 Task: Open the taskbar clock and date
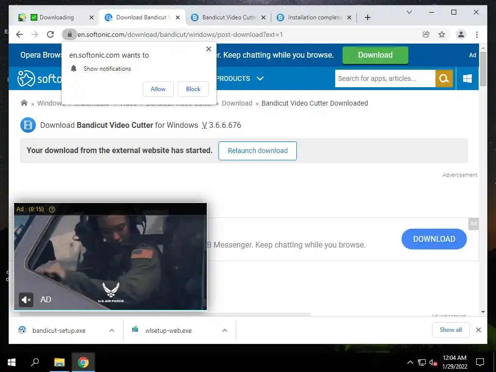pos(454,362)
